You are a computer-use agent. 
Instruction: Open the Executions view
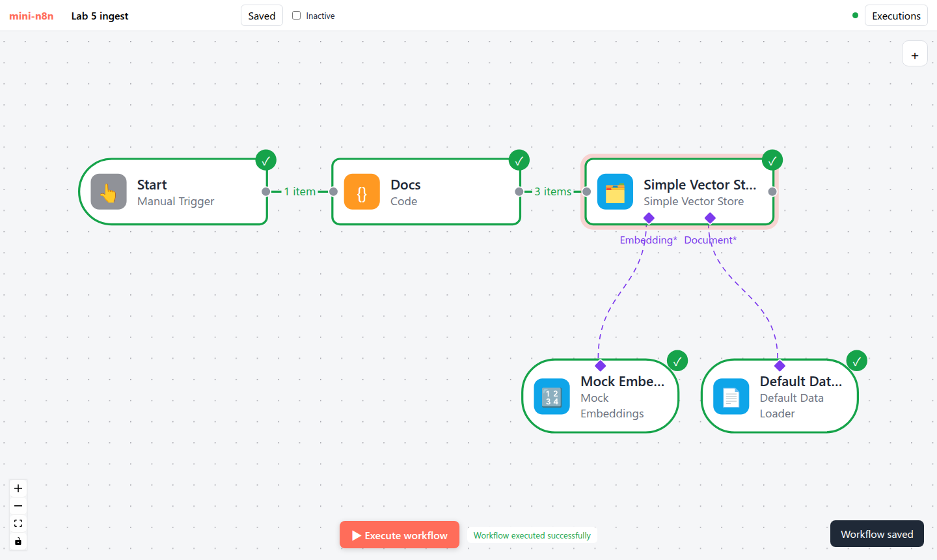[x=896, y=16]
